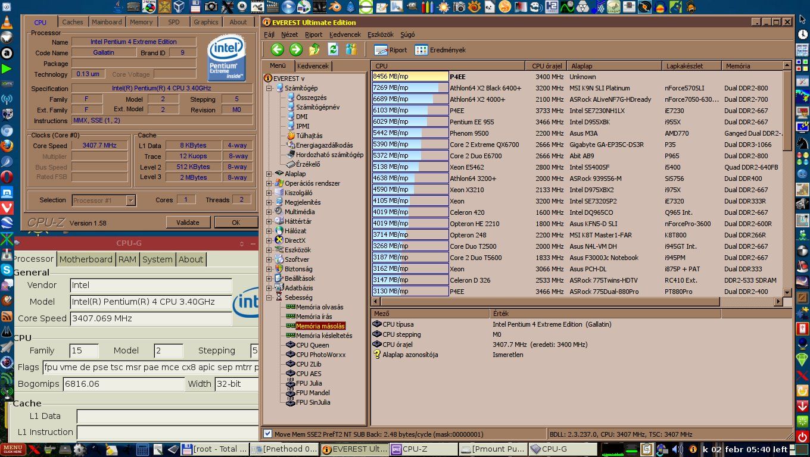Click Blender icon in top dock
The height and width of the screenshot is (457, 810).
click(335, 7)
